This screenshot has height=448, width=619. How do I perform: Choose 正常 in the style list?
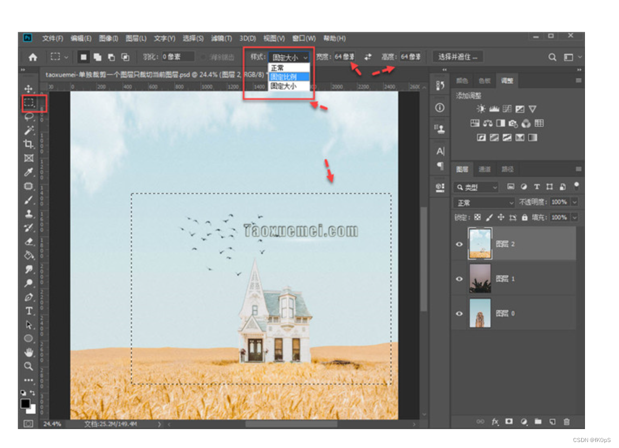288,68
